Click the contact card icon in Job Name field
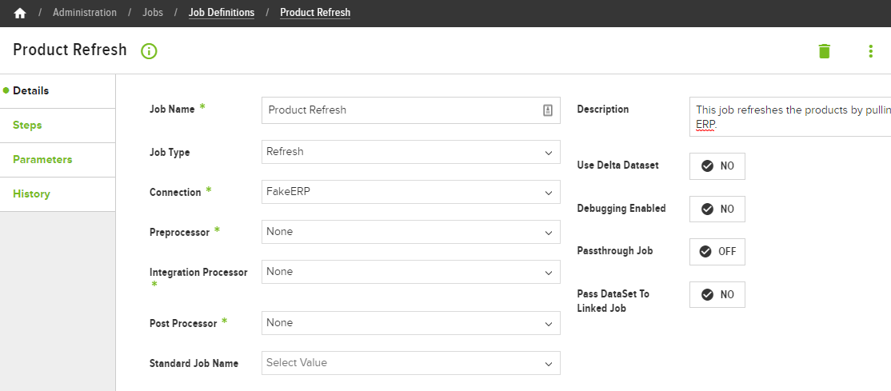The width and height of the screenshot is (891, 391). click(x=547, y=110)
